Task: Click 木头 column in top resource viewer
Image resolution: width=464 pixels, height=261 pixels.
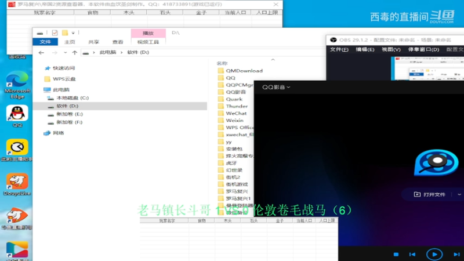Action: point(129,12)
